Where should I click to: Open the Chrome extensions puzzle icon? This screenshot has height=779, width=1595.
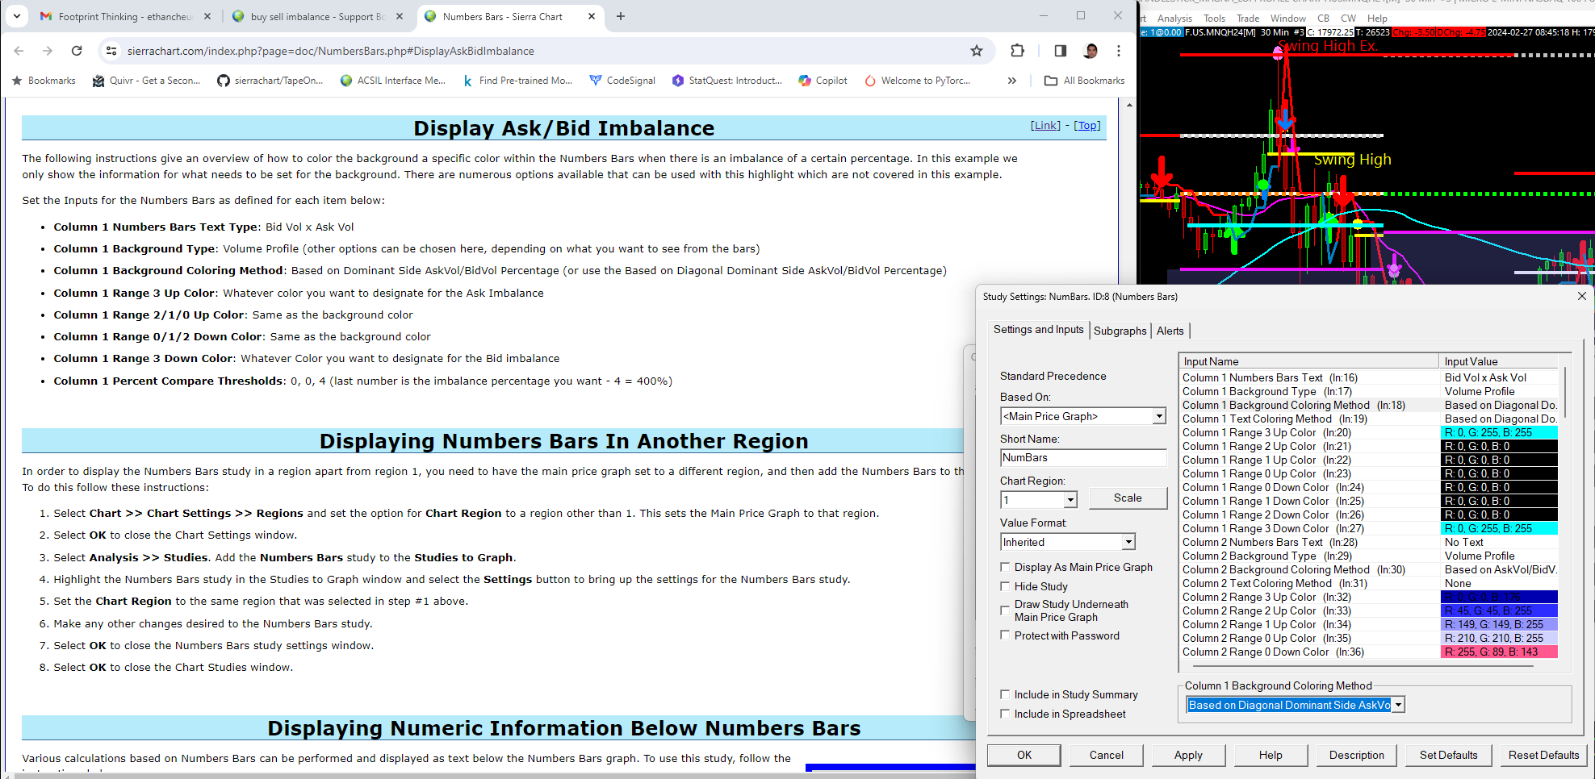coord(1017,51)
